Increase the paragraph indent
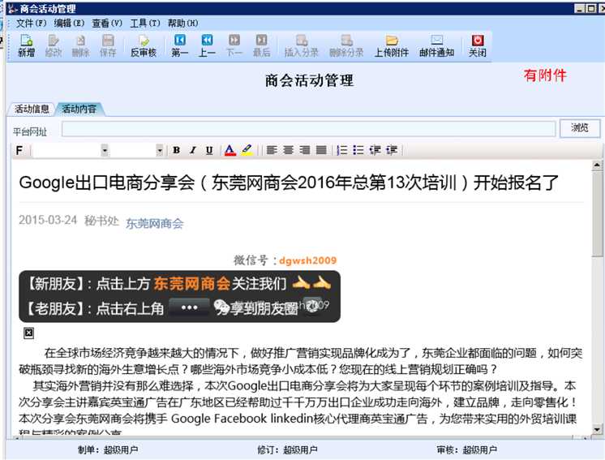 pyautogui.click(x=392, y=150)
